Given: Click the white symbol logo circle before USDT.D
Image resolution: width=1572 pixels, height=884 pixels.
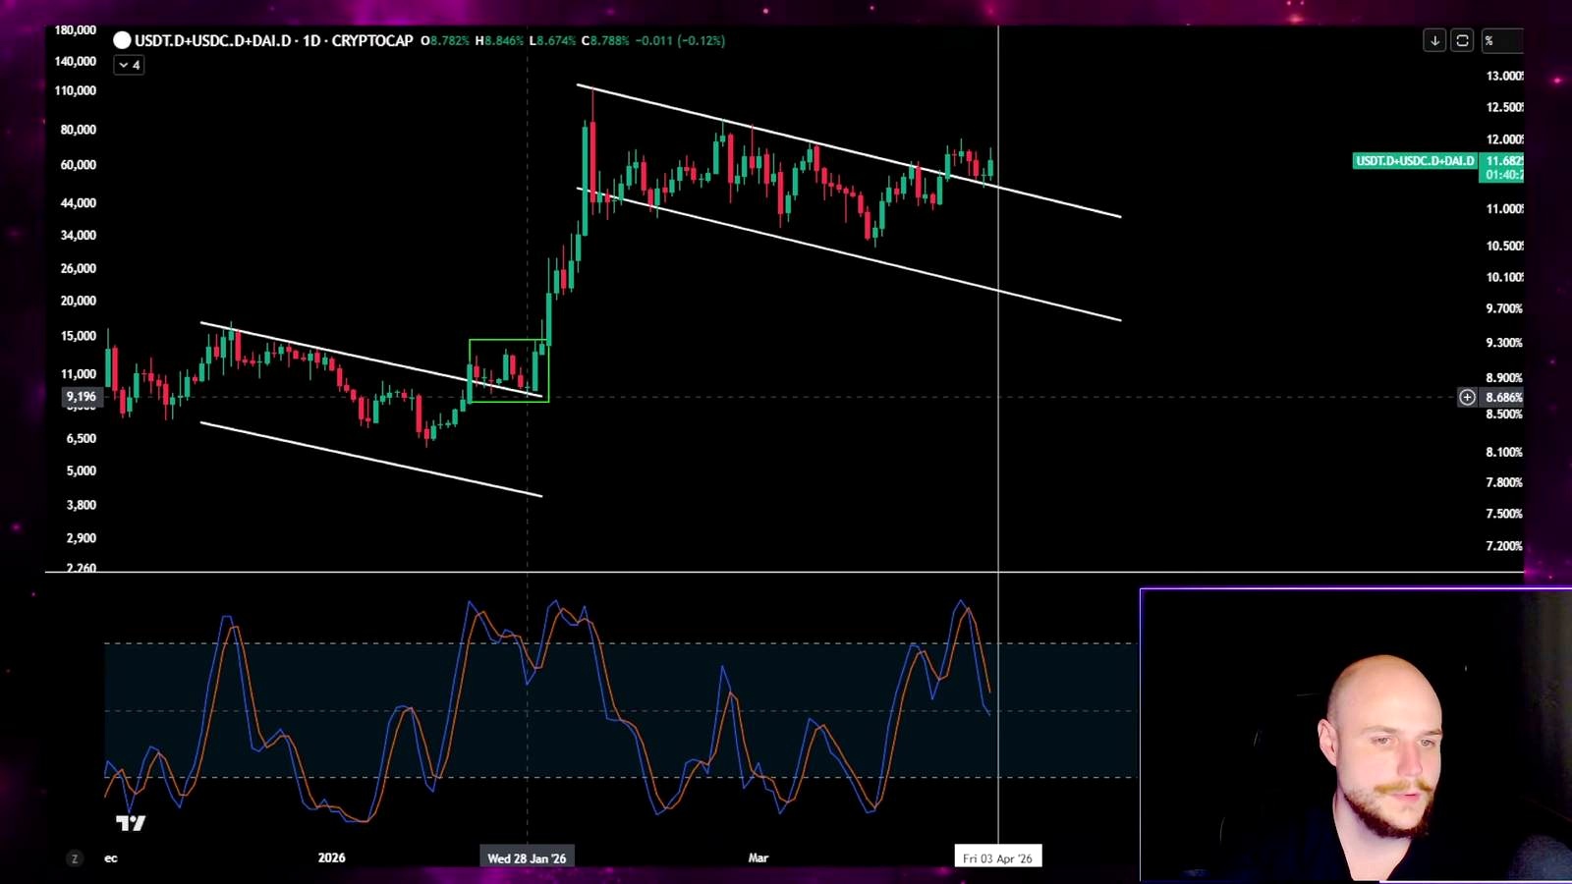Looking at the screenshot, I should 122,40.
